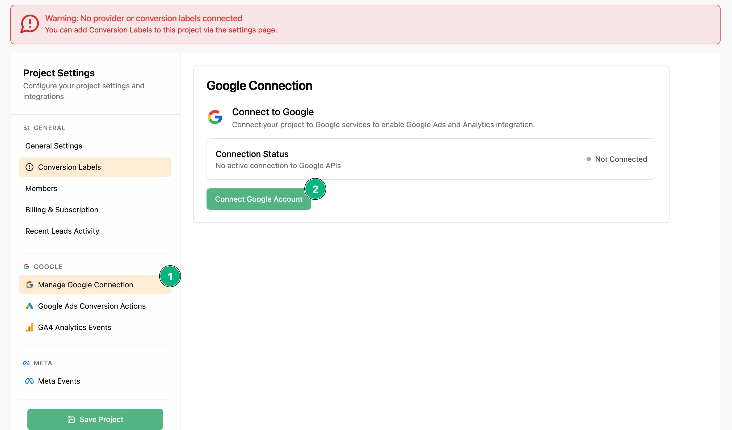Click the Google G icon next to Connect to Google
Viewport: 732px width, 430px height.
(215, 117)
